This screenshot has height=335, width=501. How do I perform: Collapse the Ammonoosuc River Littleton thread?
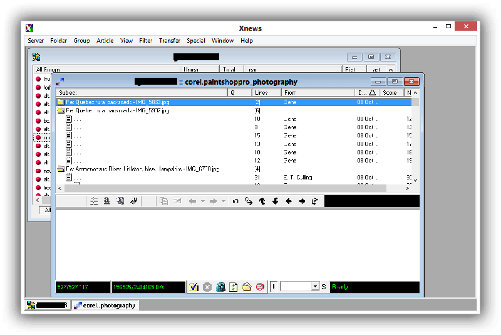61,169
